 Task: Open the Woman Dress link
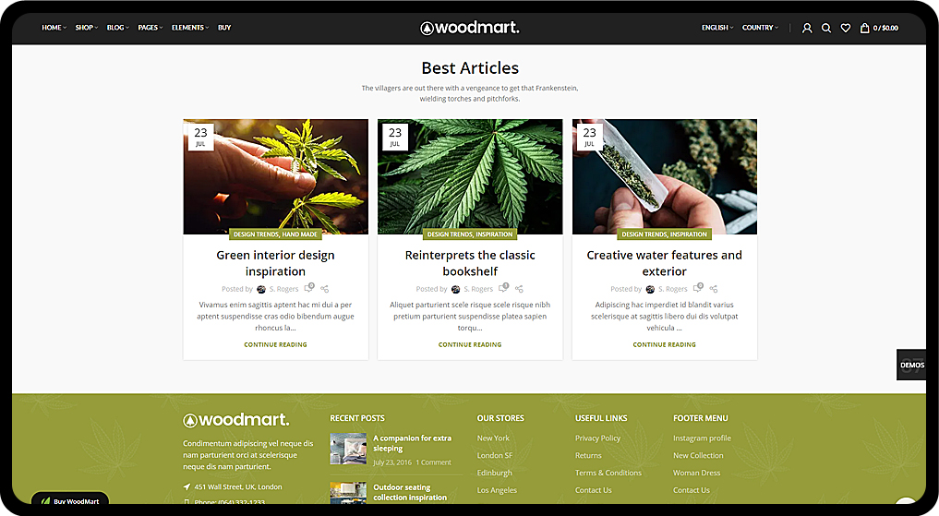coord(696,473)
